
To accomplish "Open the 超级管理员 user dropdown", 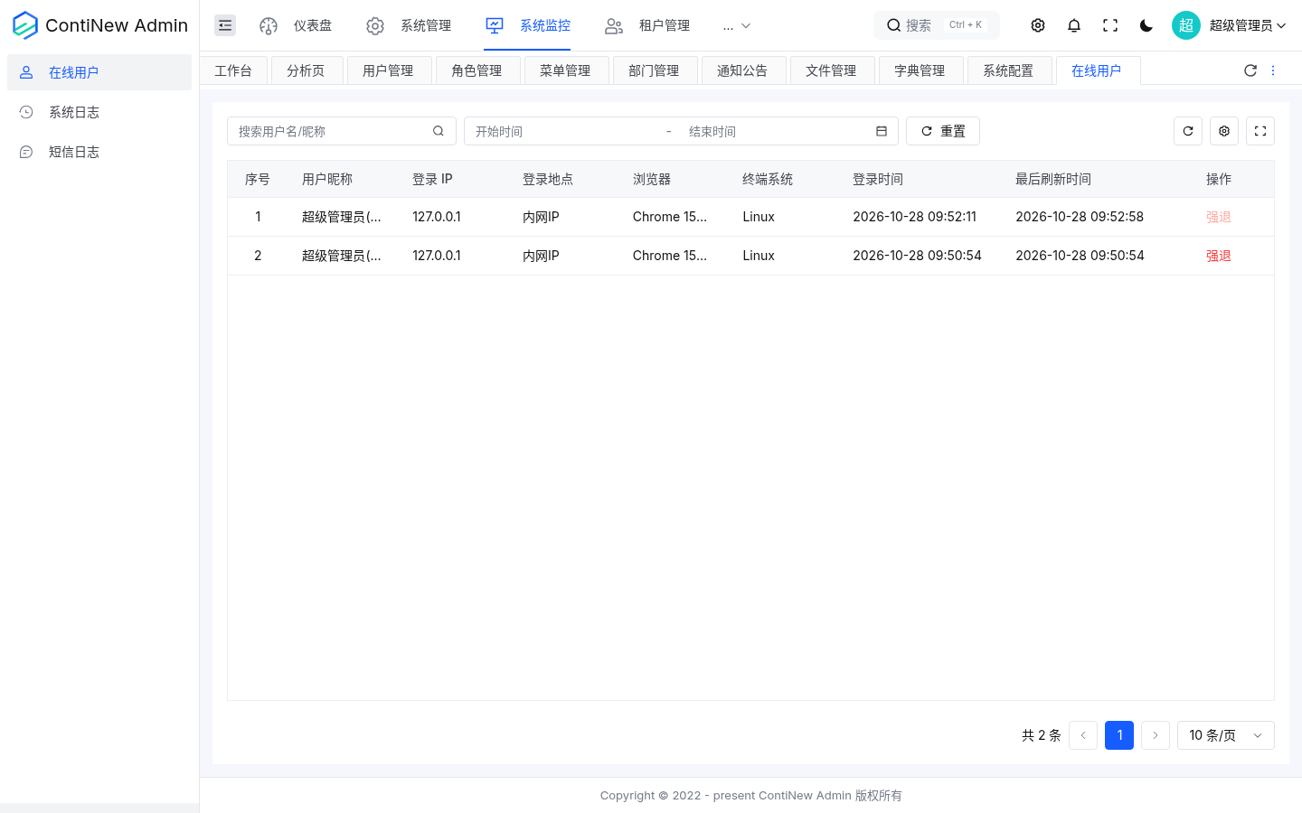I will click(x=1229, y=25).
